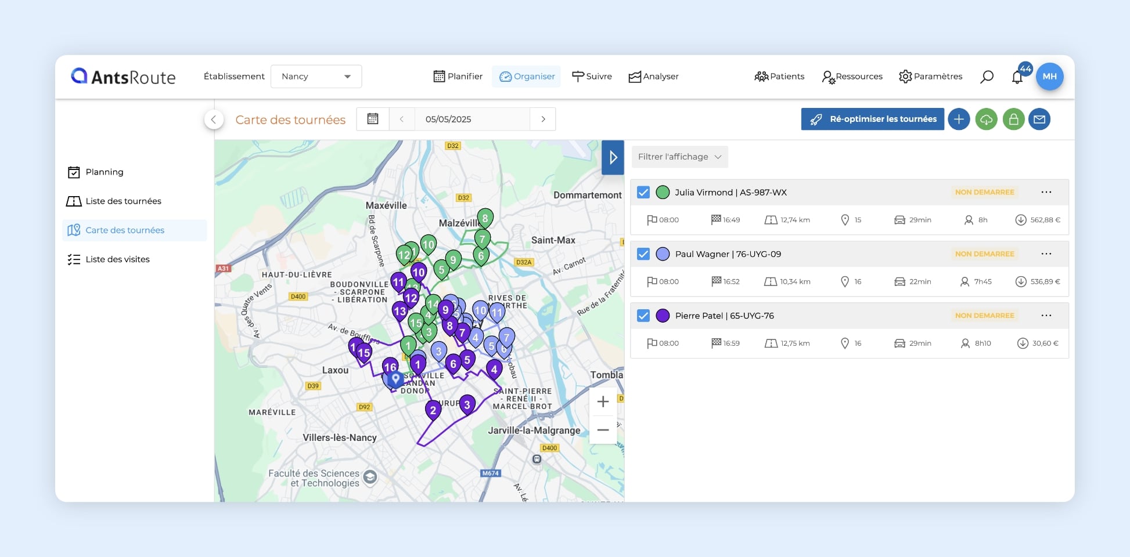Screen dimensions: 1130x557
Task: Select Liste des tournées in sidebar
Action: coord(123,201)
